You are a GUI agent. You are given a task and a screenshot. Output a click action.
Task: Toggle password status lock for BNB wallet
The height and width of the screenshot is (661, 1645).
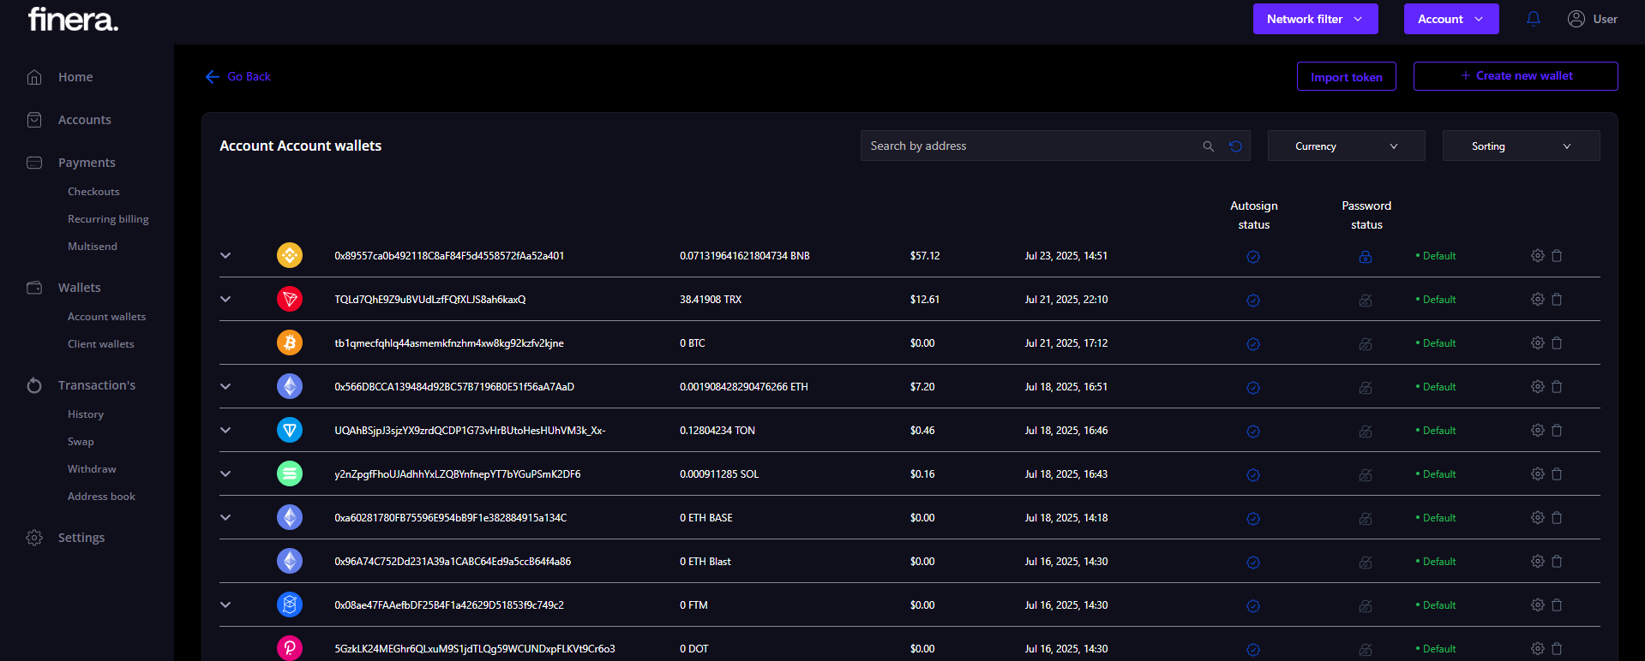pos(1366,257)
